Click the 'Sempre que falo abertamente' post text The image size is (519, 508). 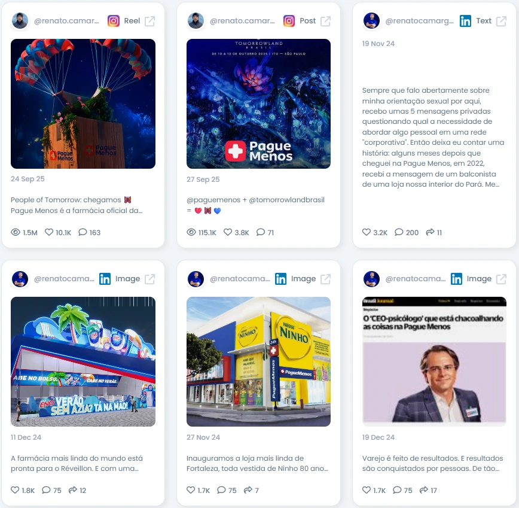tap(433, 137)
